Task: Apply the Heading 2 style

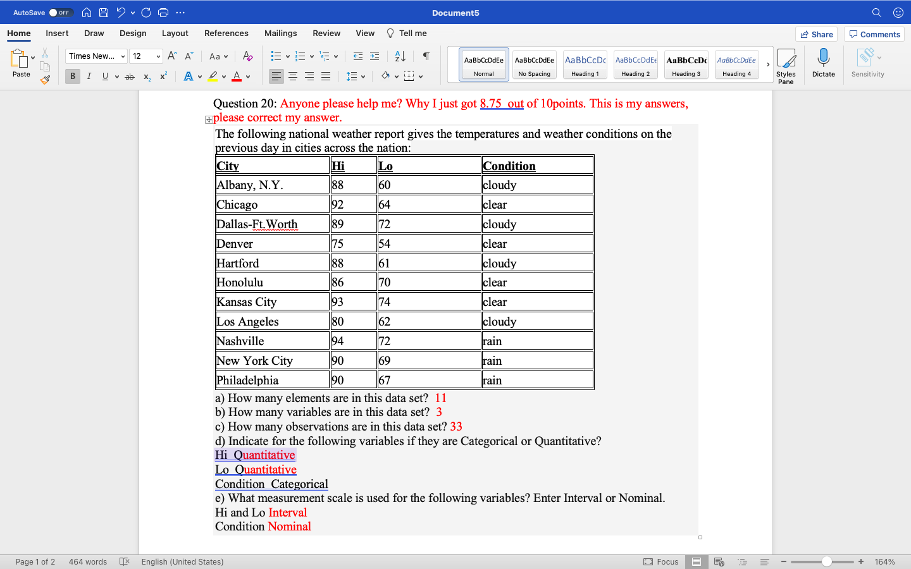Action: pos(635,64)
